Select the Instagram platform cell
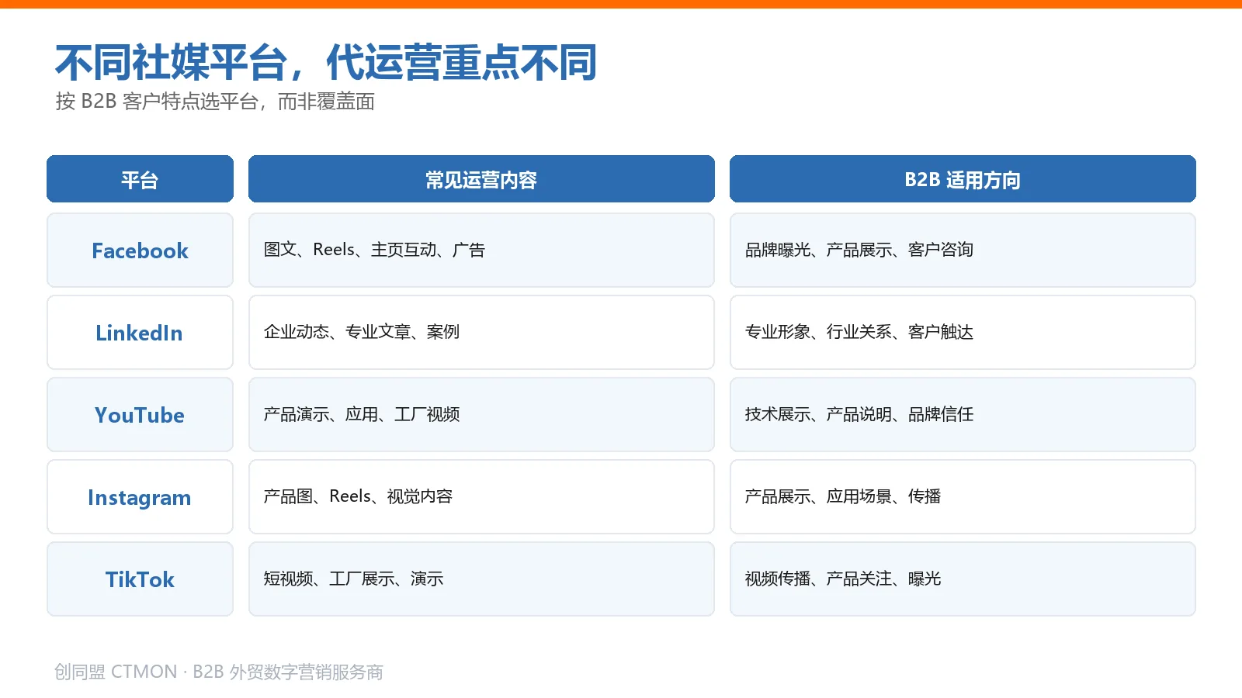The width and height of the screenshot is (1242, 698). [140, 497]
